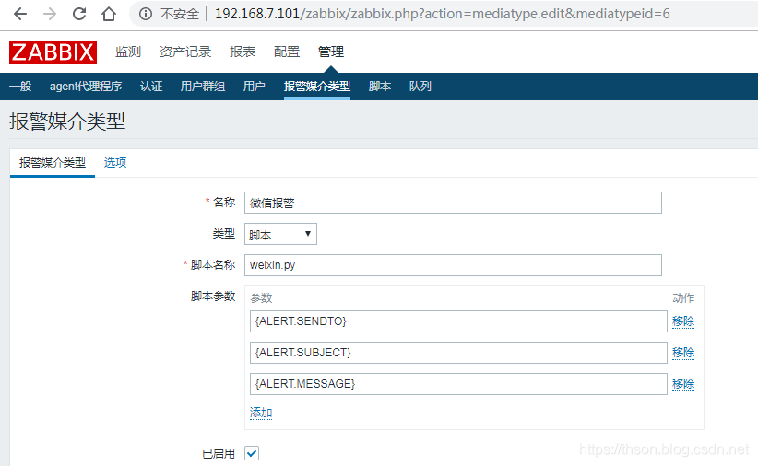This screenshot has height=466, width=758.
Task: Click the site info insecure icon
Action: pos(145,14)
